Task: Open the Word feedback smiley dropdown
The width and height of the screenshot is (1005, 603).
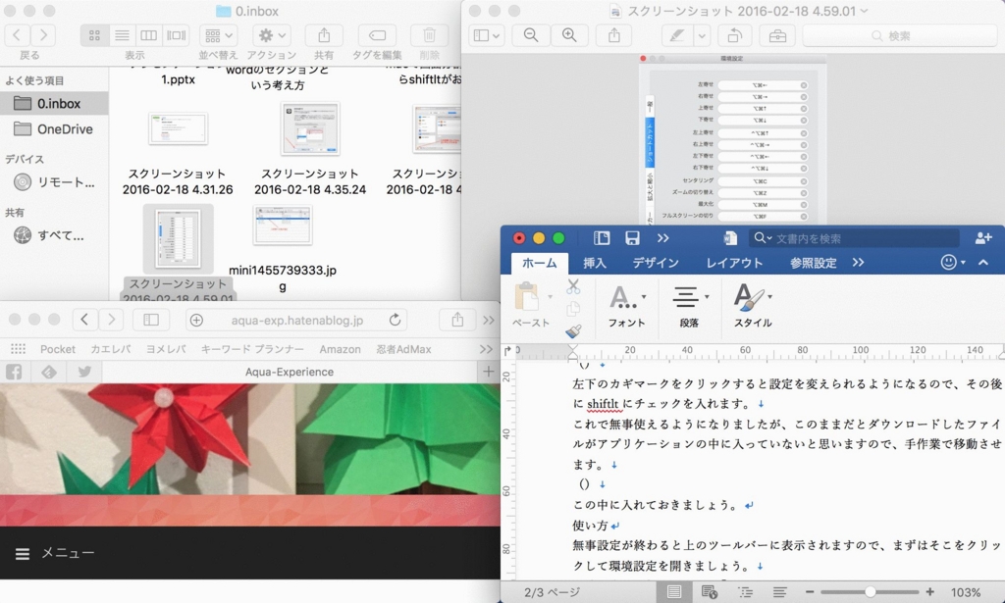Action: [x=953, y=263]
